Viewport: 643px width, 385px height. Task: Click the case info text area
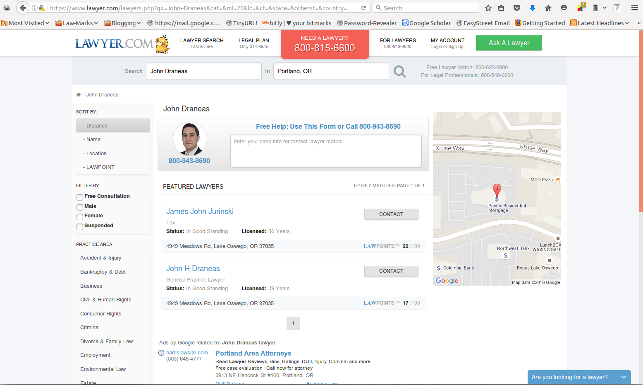[x=326, y=151]
